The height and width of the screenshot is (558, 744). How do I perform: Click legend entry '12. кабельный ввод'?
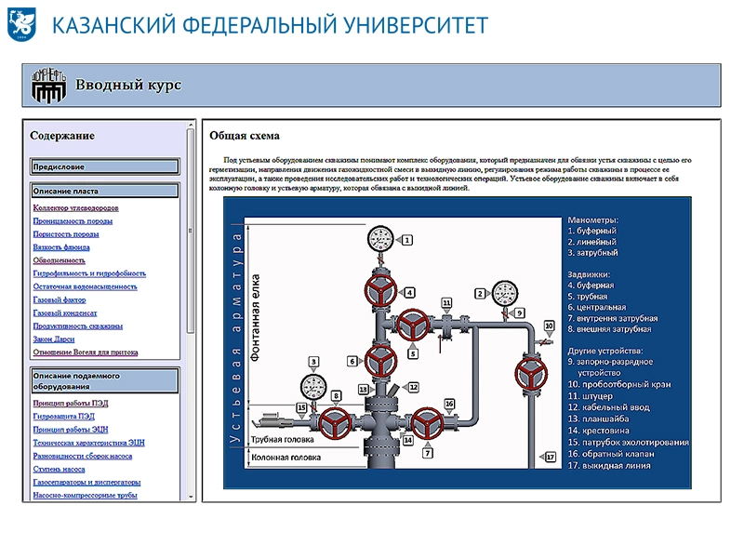click(609, 407)
